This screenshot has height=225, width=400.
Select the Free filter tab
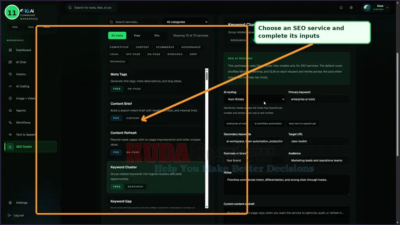tap(137, 36)
